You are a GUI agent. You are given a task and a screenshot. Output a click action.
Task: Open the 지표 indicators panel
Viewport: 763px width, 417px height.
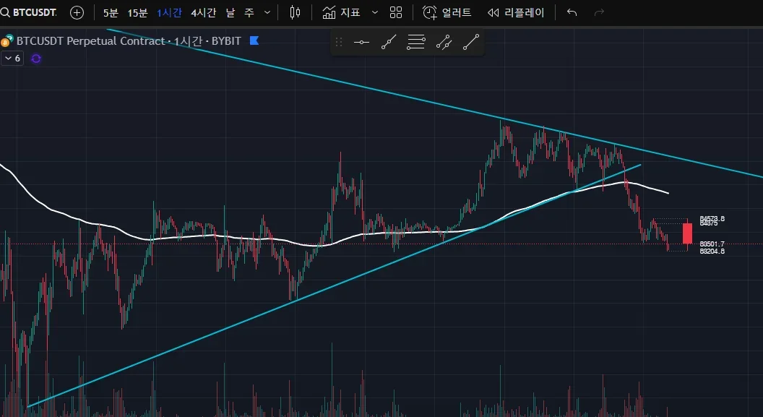click(x=341, y=13)
